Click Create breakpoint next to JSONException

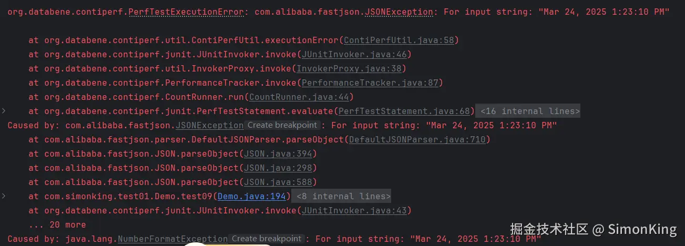283,125
